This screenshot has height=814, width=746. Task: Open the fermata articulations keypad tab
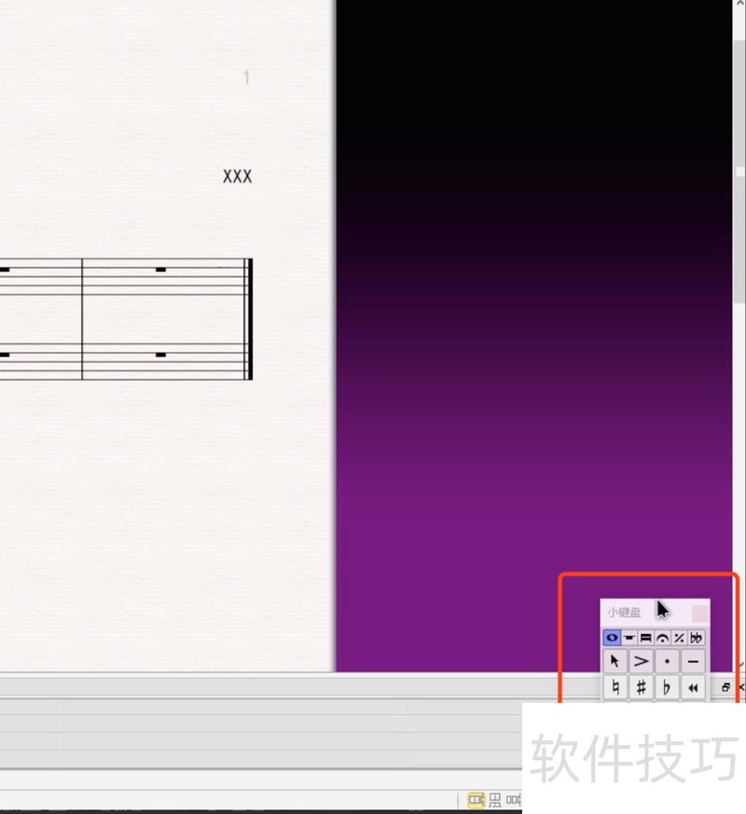pyautogui.click(x=662, y=638)
